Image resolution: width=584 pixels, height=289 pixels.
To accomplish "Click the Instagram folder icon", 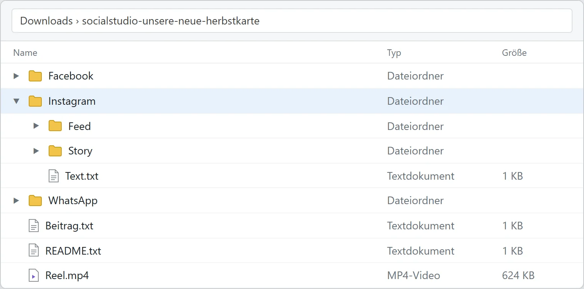I will pyautogui.click(x=35, y=101).
